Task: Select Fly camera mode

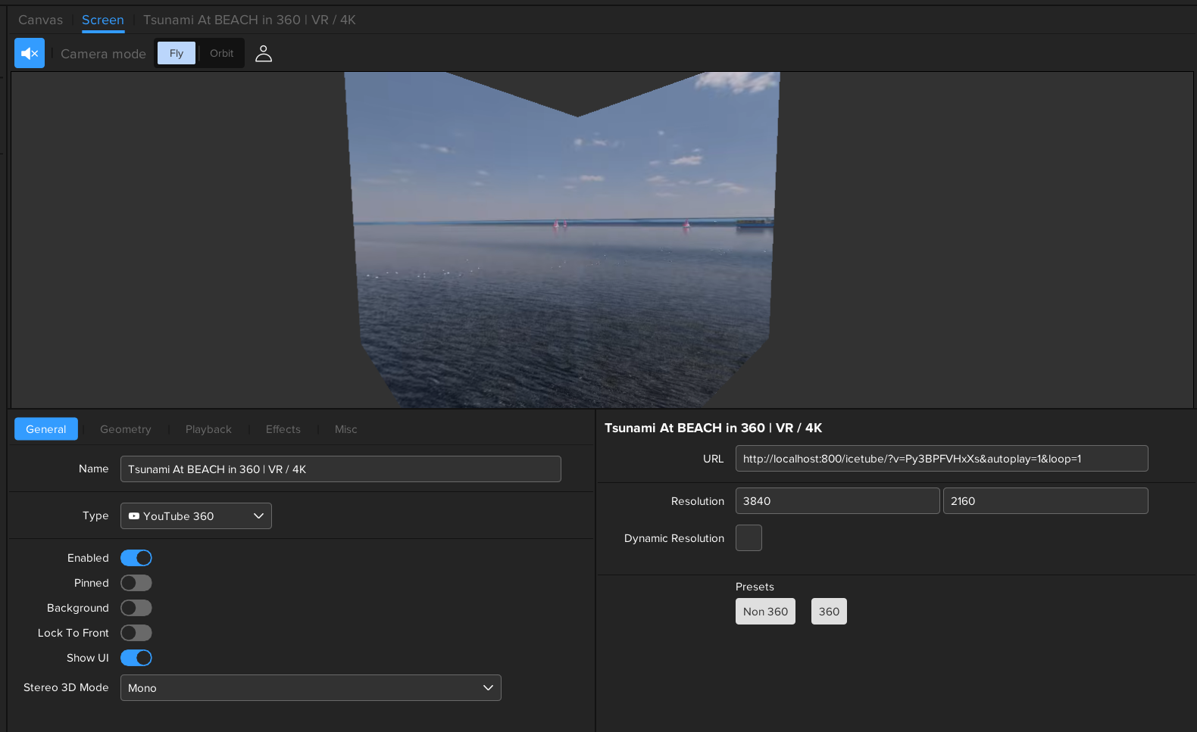Action: pyautogui.click(x=177, y=53)
